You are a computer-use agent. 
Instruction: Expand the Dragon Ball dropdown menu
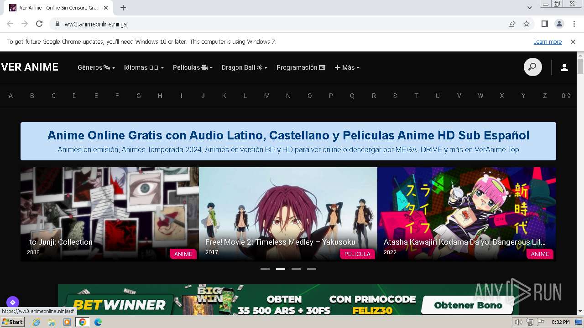coord(245,67)
